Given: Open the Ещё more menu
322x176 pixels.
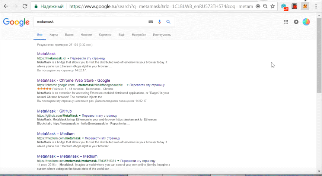Looking at the screenshot, I should pyautogui.click(x=121, y=35).
